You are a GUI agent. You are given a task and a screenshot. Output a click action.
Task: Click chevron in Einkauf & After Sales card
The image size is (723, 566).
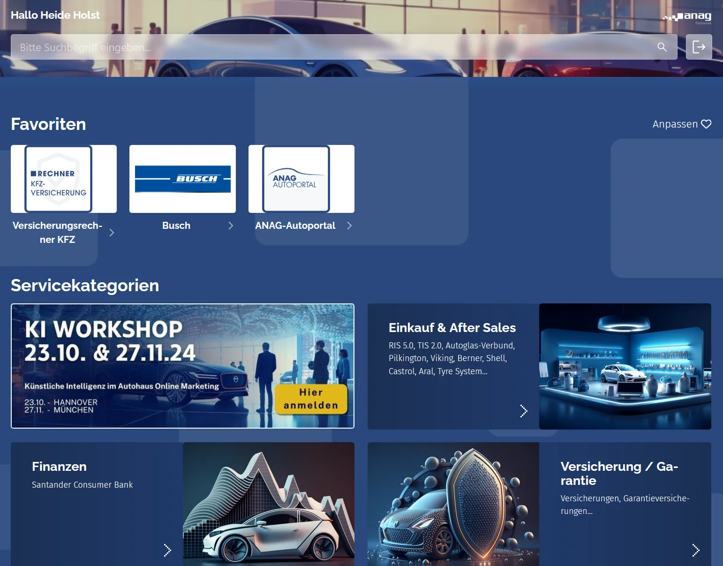pos(524,411)
